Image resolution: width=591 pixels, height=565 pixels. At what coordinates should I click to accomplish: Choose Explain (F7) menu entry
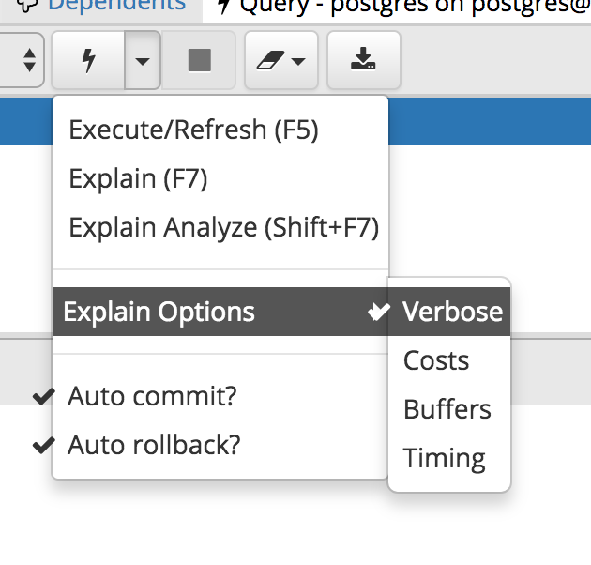point(138,178)
